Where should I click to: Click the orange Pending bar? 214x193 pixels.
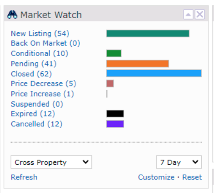138,64
